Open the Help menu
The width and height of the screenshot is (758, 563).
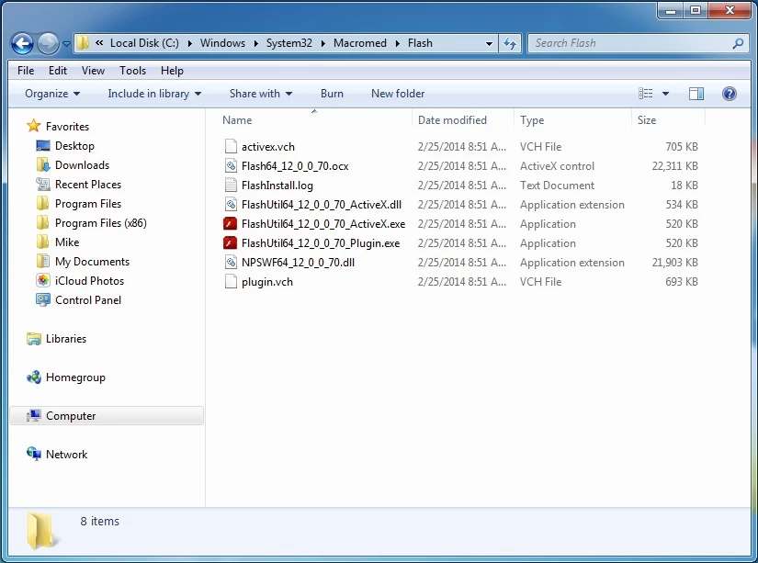pyautogui.click(x=172, y=71)
